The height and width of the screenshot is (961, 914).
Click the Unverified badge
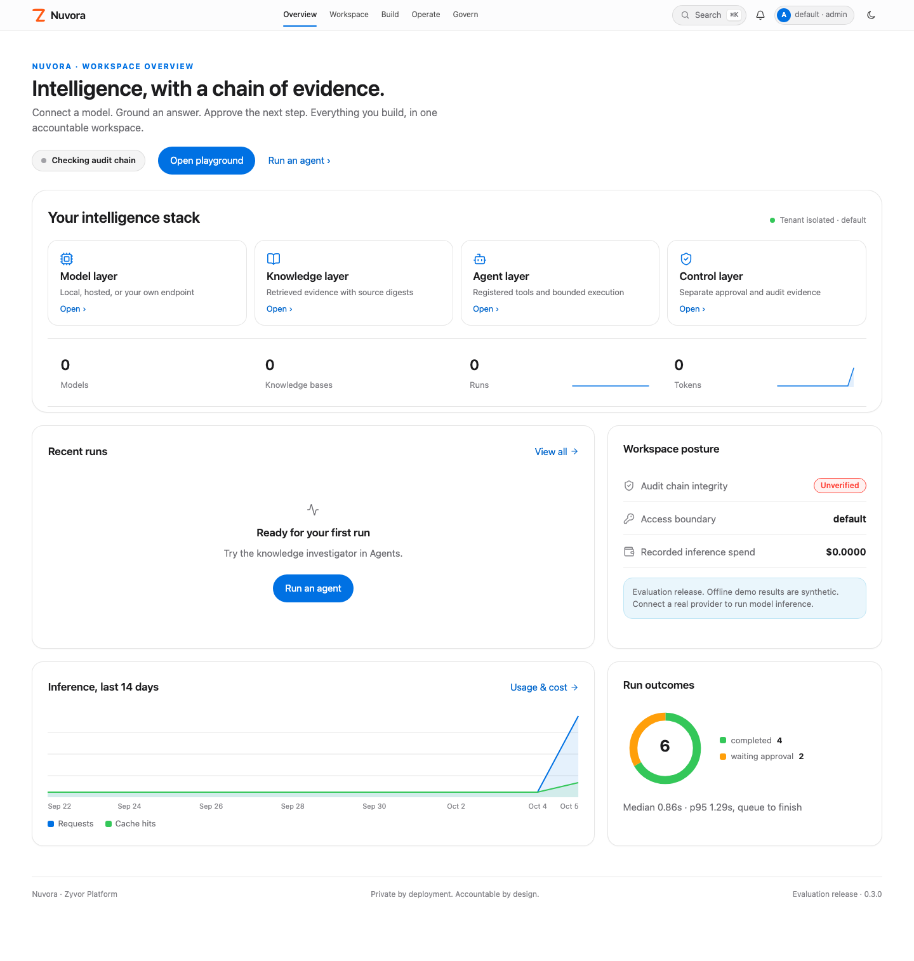click(x=840, y=486)
